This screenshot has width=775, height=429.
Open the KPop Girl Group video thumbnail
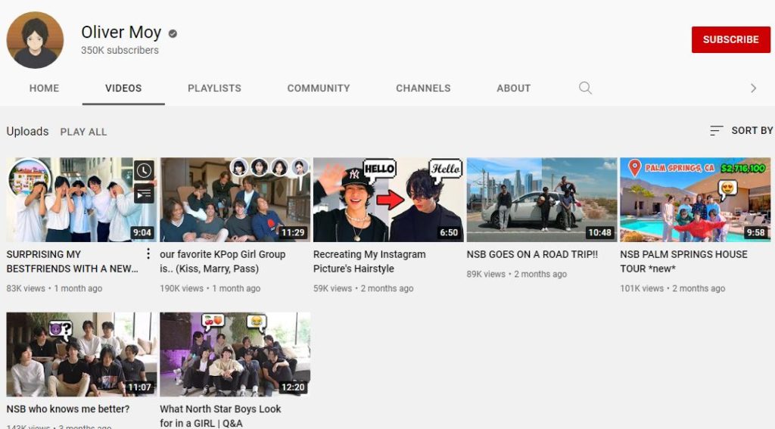(235, 200)
